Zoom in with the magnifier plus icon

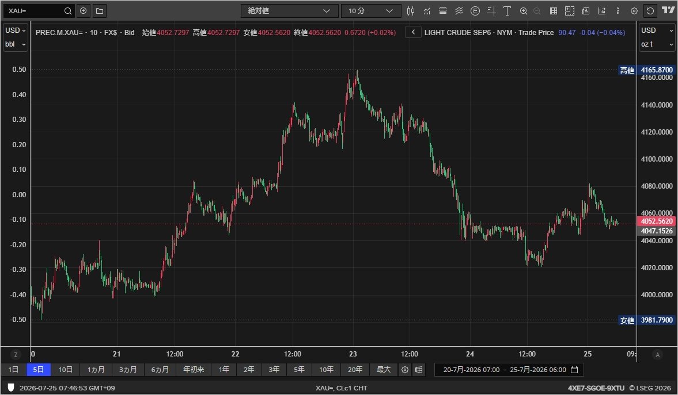[523, 11]
